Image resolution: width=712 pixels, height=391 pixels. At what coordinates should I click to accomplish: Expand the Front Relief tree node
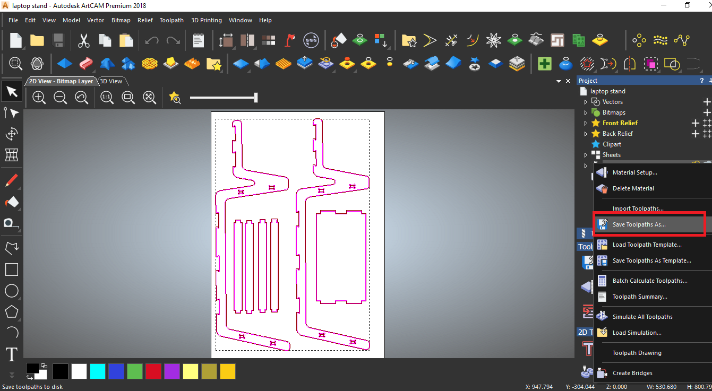[x=586, y=123]
